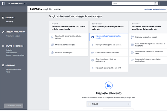Click the Campagna folder icon in sidebar
The width and height of the screenshot is (167, 111).
(3, 18)
